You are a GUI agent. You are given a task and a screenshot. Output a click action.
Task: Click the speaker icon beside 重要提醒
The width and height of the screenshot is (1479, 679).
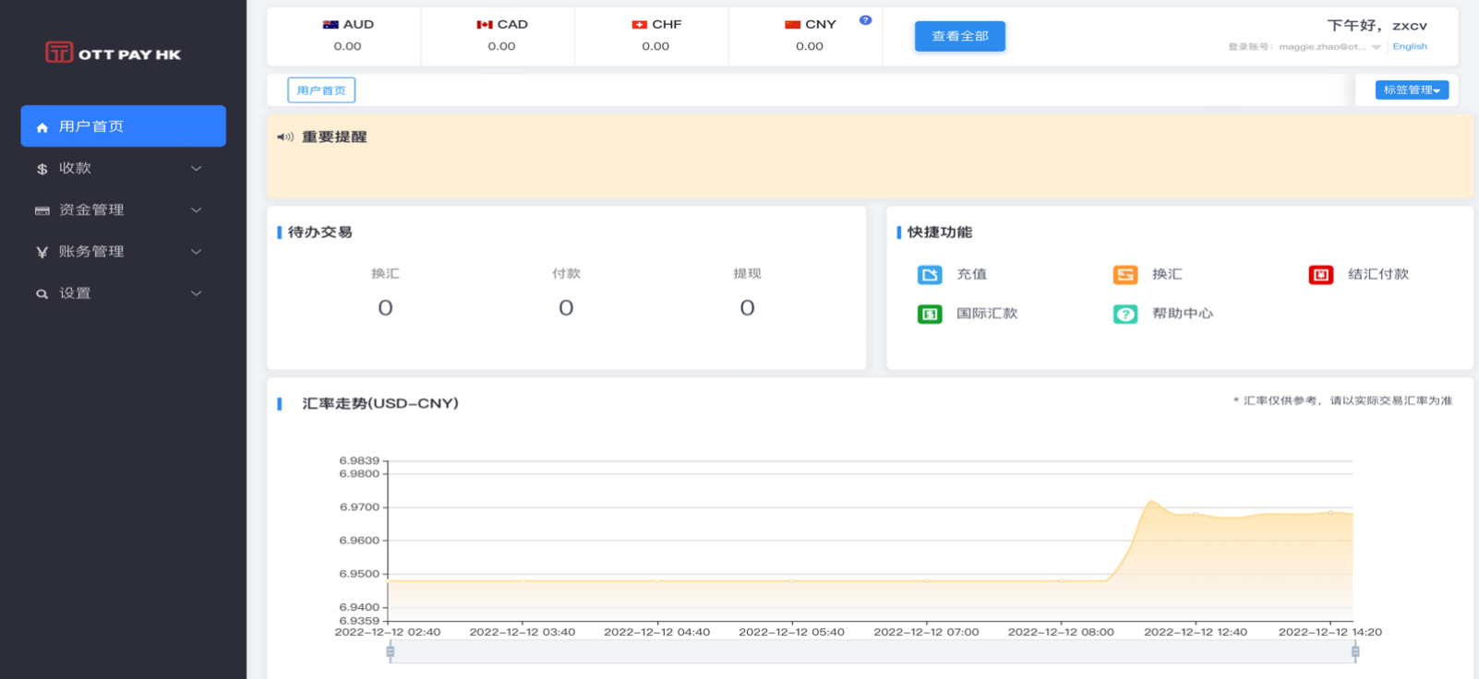(285, 137)
